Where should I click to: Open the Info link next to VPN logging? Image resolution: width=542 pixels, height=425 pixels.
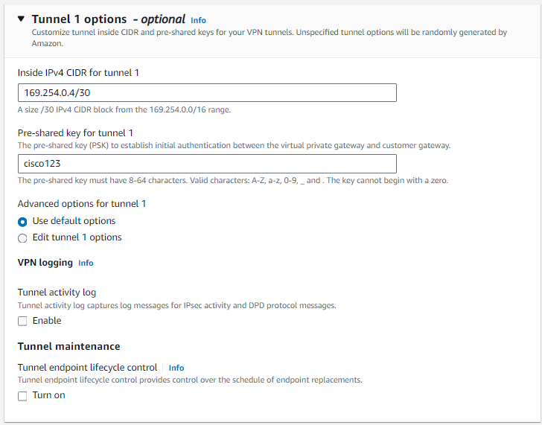coord(86,263)
